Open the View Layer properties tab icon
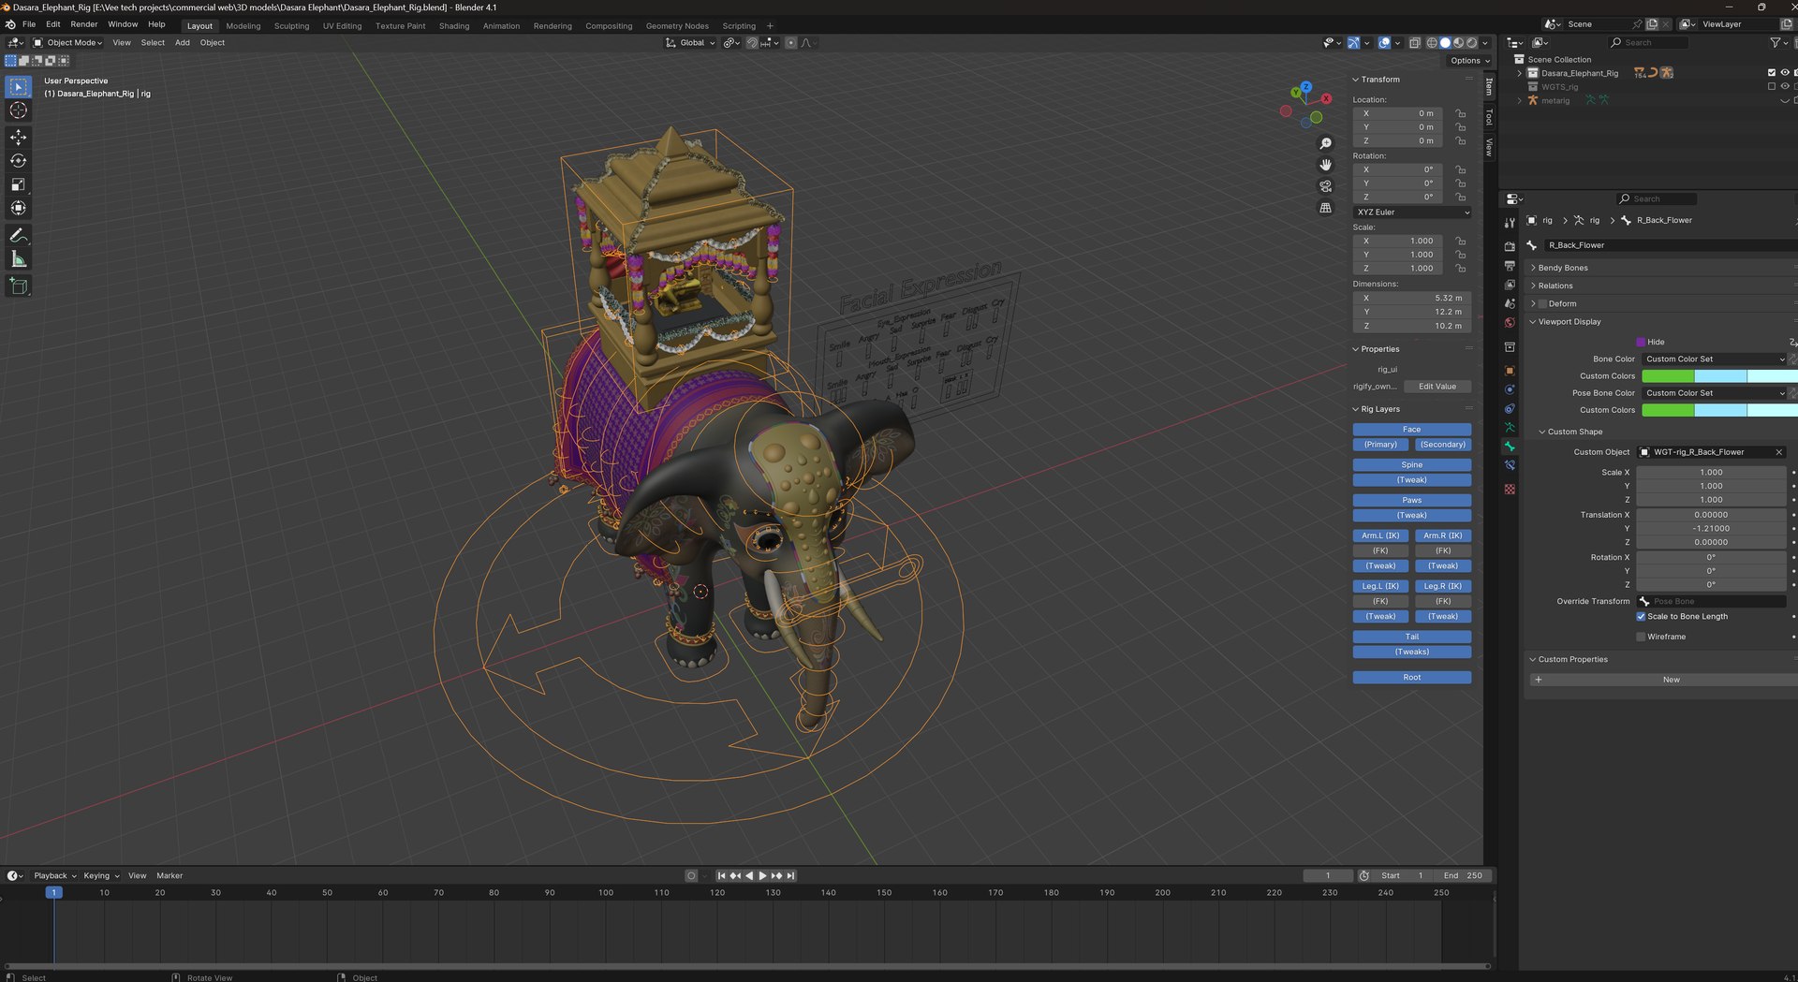This screenshot has height=982, width=1798. coord(1510,285)
